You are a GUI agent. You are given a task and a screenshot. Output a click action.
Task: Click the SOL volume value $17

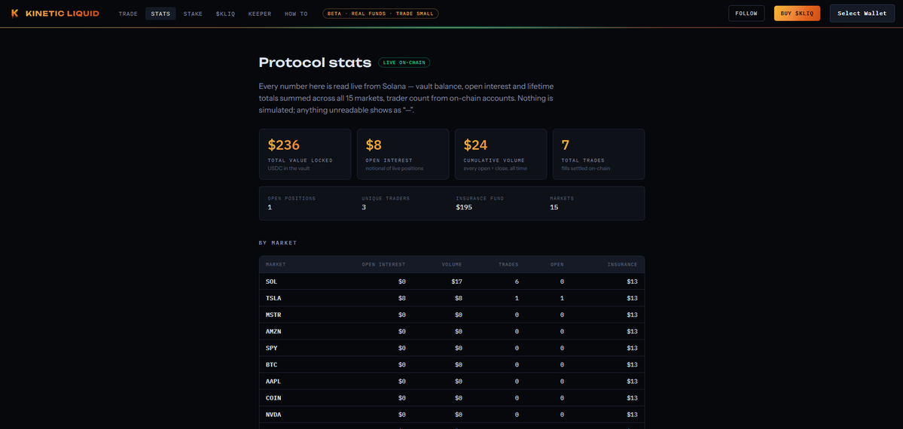(456, 281)
